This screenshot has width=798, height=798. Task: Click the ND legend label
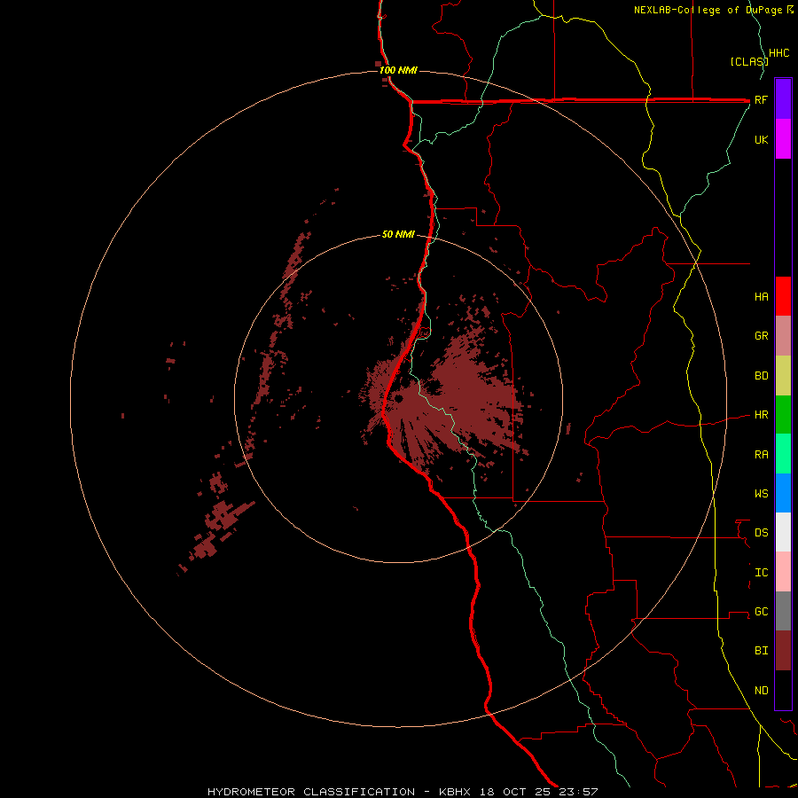click(x=761, y=691)
